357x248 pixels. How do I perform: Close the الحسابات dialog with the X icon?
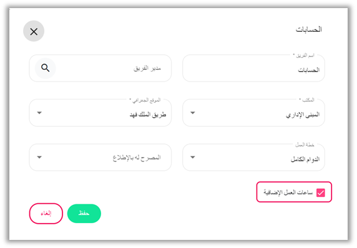[x=34, y=31]
